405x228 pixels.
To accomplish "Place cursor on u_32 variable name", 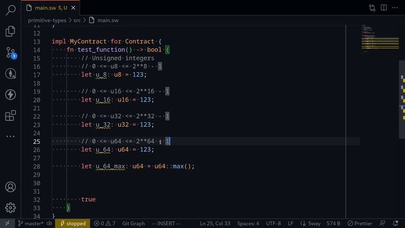I will pyautogui.click(x=103, y=125).
